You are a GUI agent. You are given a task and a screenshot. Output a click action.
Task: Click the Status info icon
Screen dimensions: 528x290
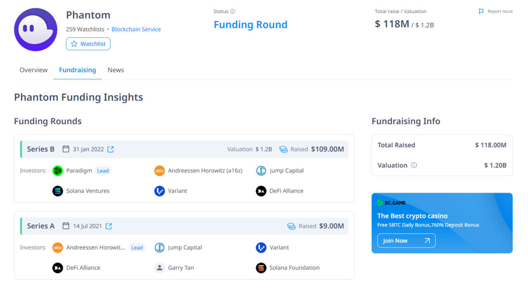[233, 12]
